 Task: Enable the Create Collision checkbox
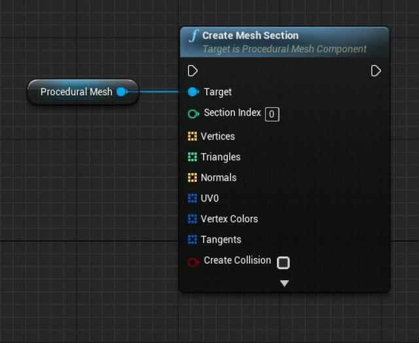pyautogui.click(x=283, y=262)
